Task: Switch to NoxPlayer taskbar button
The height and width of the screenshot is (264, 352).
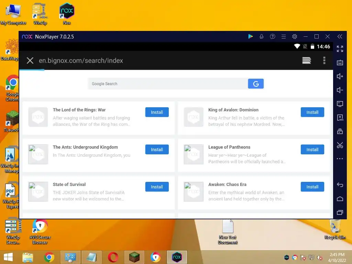Action: [x=177, y=257]
